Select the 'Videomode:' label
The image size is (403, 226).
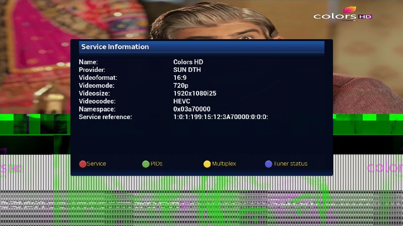pos(97,85)
